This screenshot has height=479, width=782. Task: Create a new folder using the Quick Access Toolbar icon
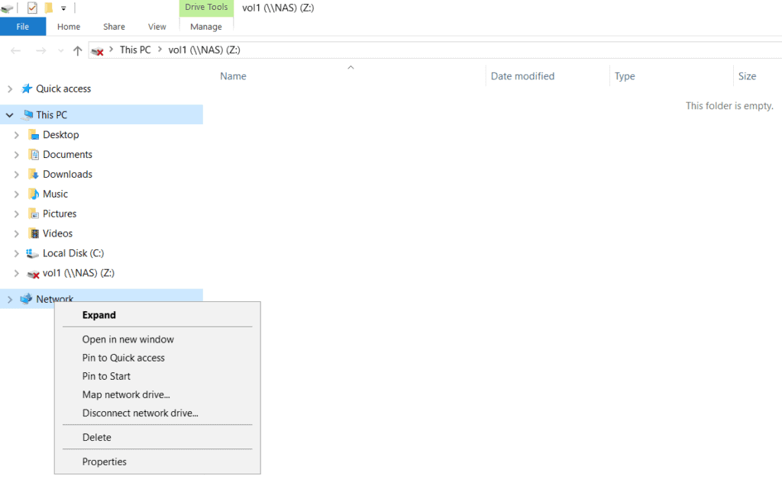coord(49,8)
